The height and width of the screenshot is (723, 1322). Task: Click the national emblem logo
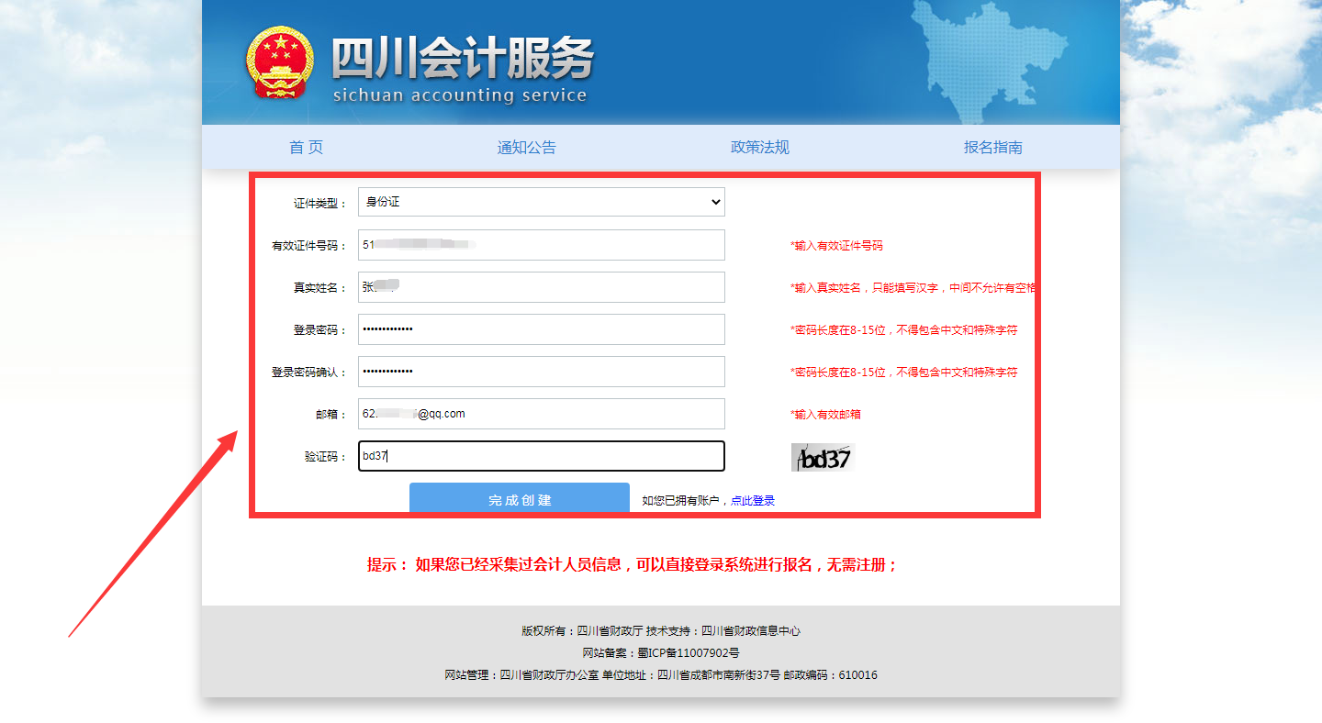(280, 62)
